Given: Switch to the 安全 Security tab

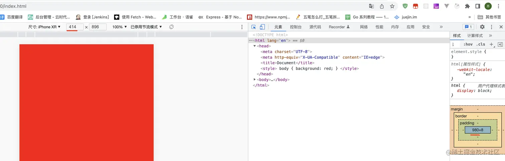Looking at the screenshot, I should tap(426, 27).
